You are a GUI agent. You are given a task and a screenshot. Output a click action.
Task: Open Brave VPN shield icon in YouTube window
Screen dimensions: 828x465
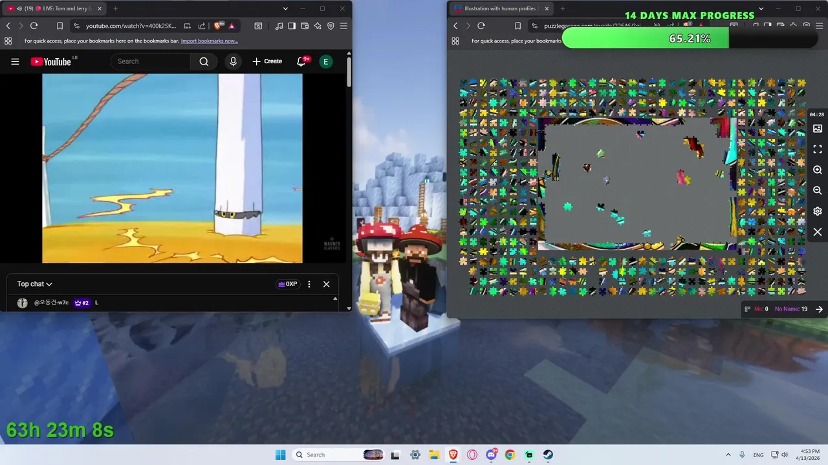[x=331, y=26]
